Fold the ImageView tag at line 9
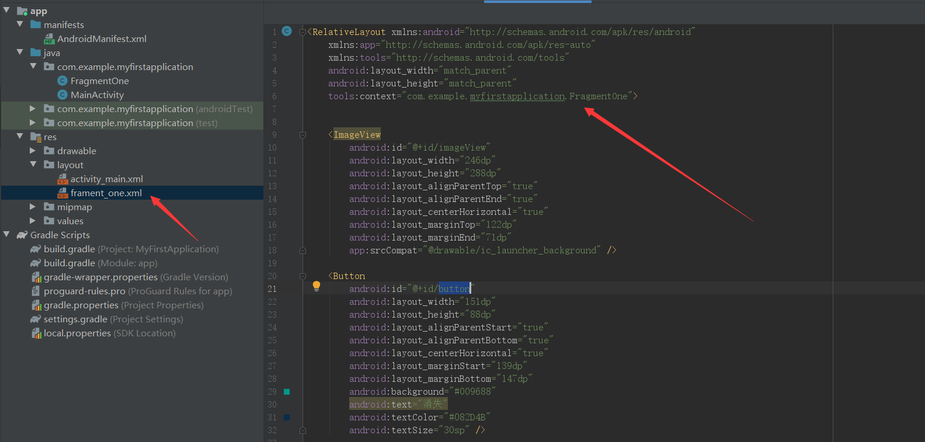 tap(302, 135)
